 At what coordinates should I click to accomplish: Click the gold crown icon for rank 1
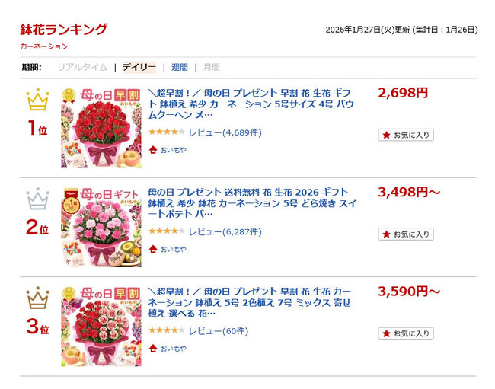(37, 100)
